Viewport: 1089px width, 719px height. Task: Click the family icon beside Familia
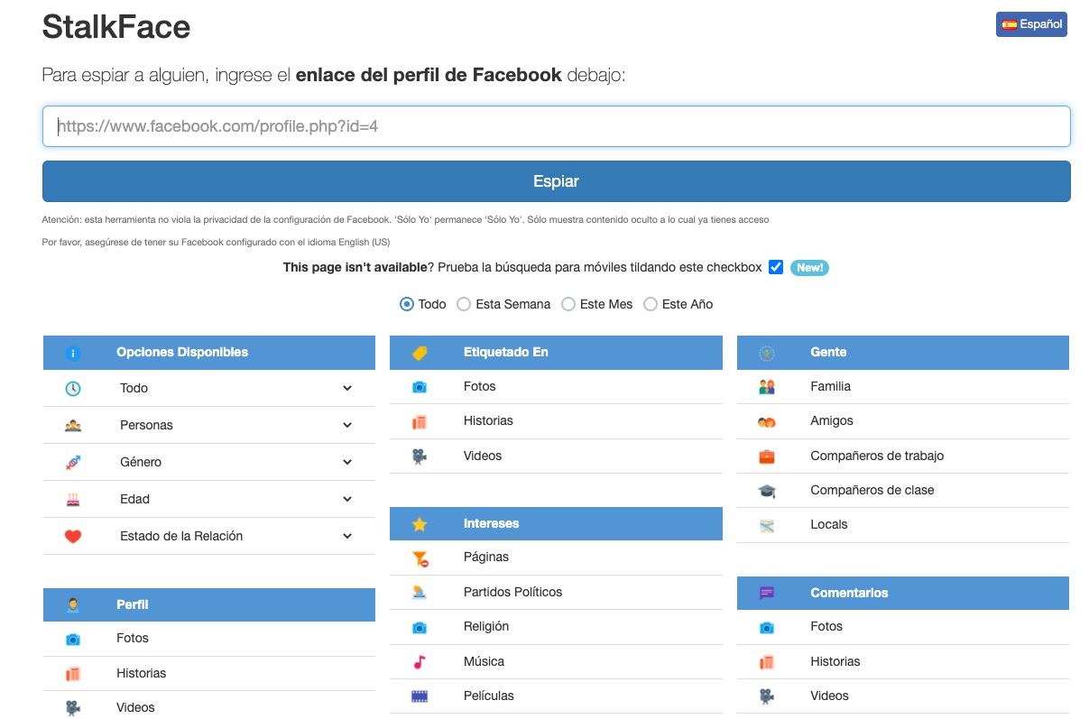pos(767,387)
